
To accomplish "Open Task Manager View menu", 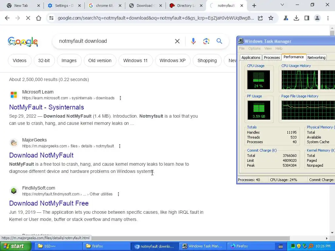I will 268,48.
